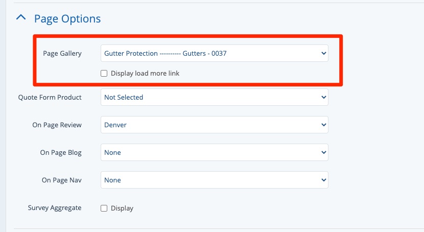This screenshot has width=424, height=232.
Task: Click the Page Gallery field label
Action: click(62, 53)
